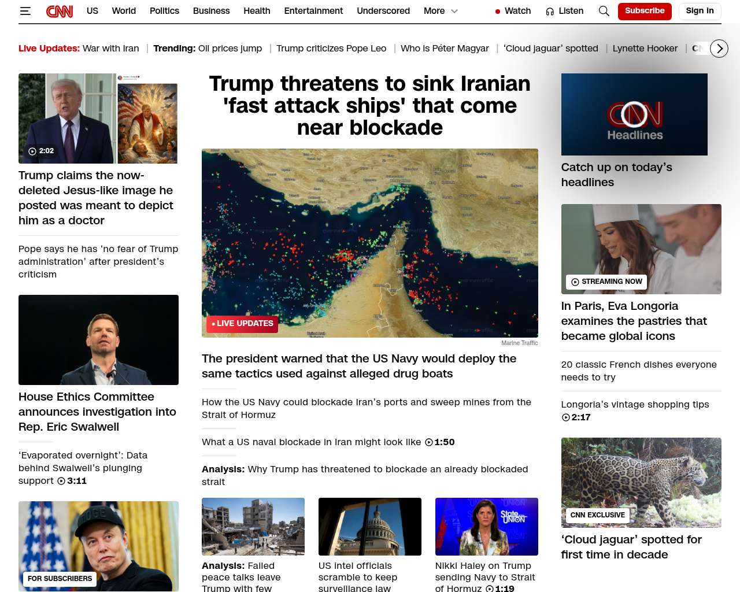Click the red Subscribe button
The height and width of the screenshot is (592, 740).
(645, 11)
